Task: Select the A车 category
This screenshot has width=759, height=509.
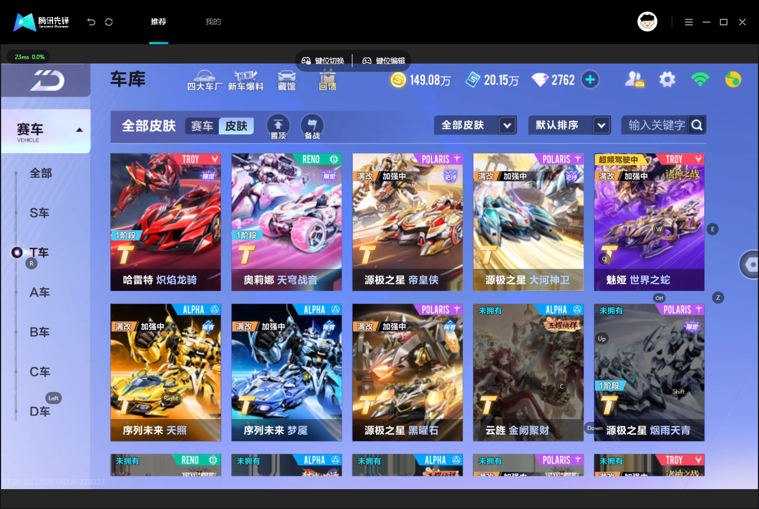Action: 40,293
